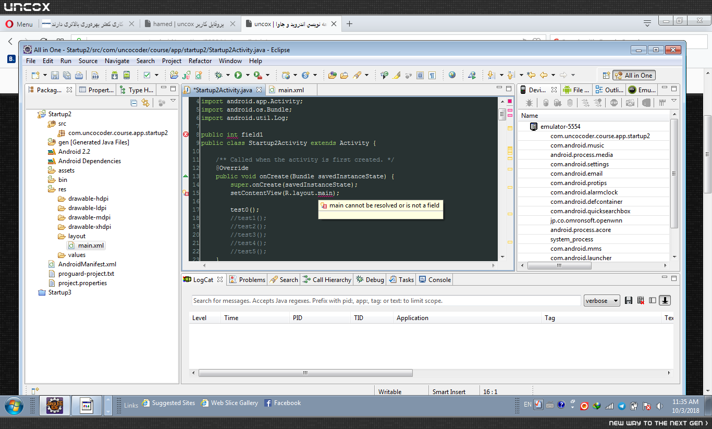Click the Toggle Mark Occurrences highlighter icon
712x429 pixels.
click(x=396, y=75)
